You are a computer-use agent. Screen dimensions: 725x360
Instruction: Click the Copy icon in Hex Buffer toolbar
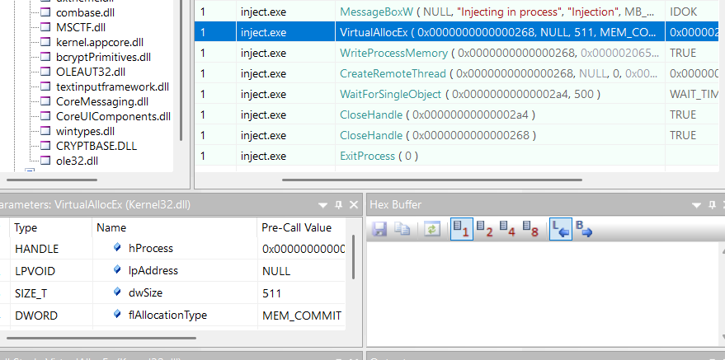coord(403,231)
